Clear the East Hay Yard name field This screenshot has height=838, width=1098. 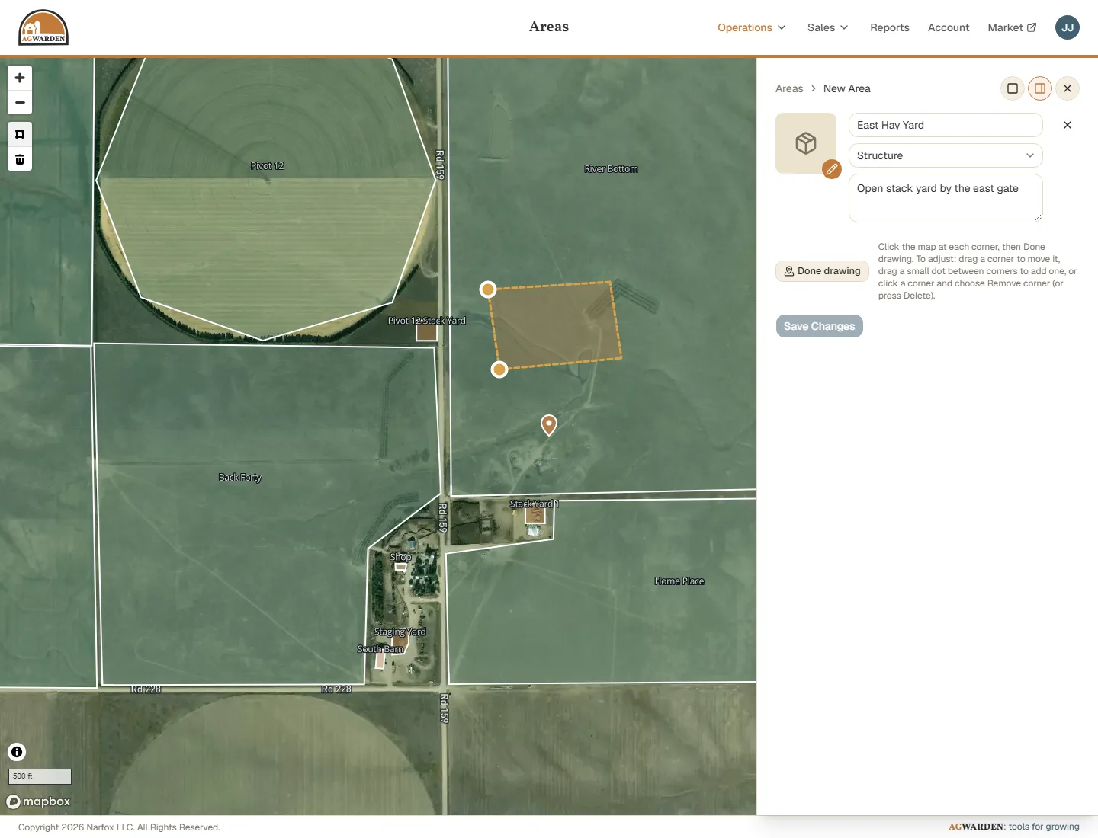pyautogui.click(x=1067, y=125)
